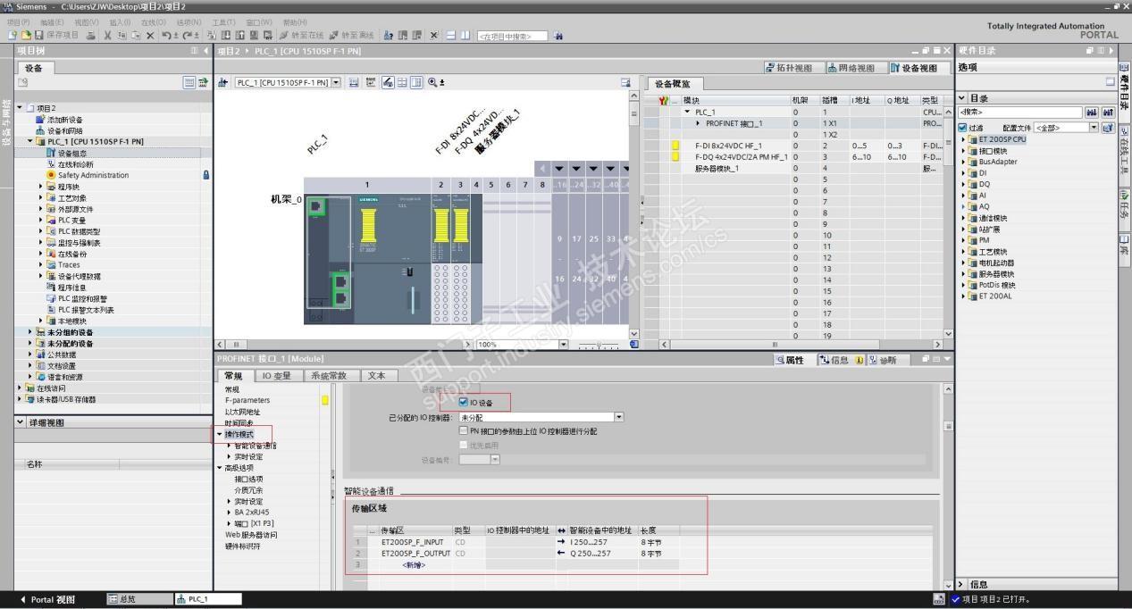Switch to IO 变量 tab

click(277, 376)
